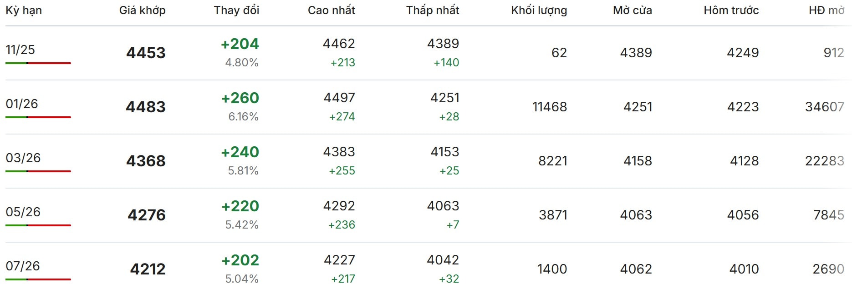The height and width of the screenshot is (289, 852).
Task: Click the Mở cửa column header
Action: tap(632, 10)
